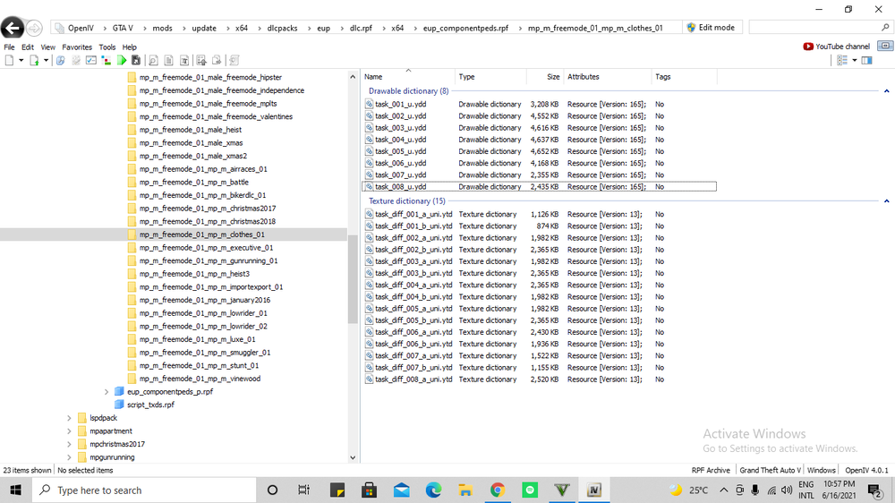Click 'GTA V' in the breadcrumb path
Image resolution: width=895 pixels, height=503 pixels.
(123, 28)
